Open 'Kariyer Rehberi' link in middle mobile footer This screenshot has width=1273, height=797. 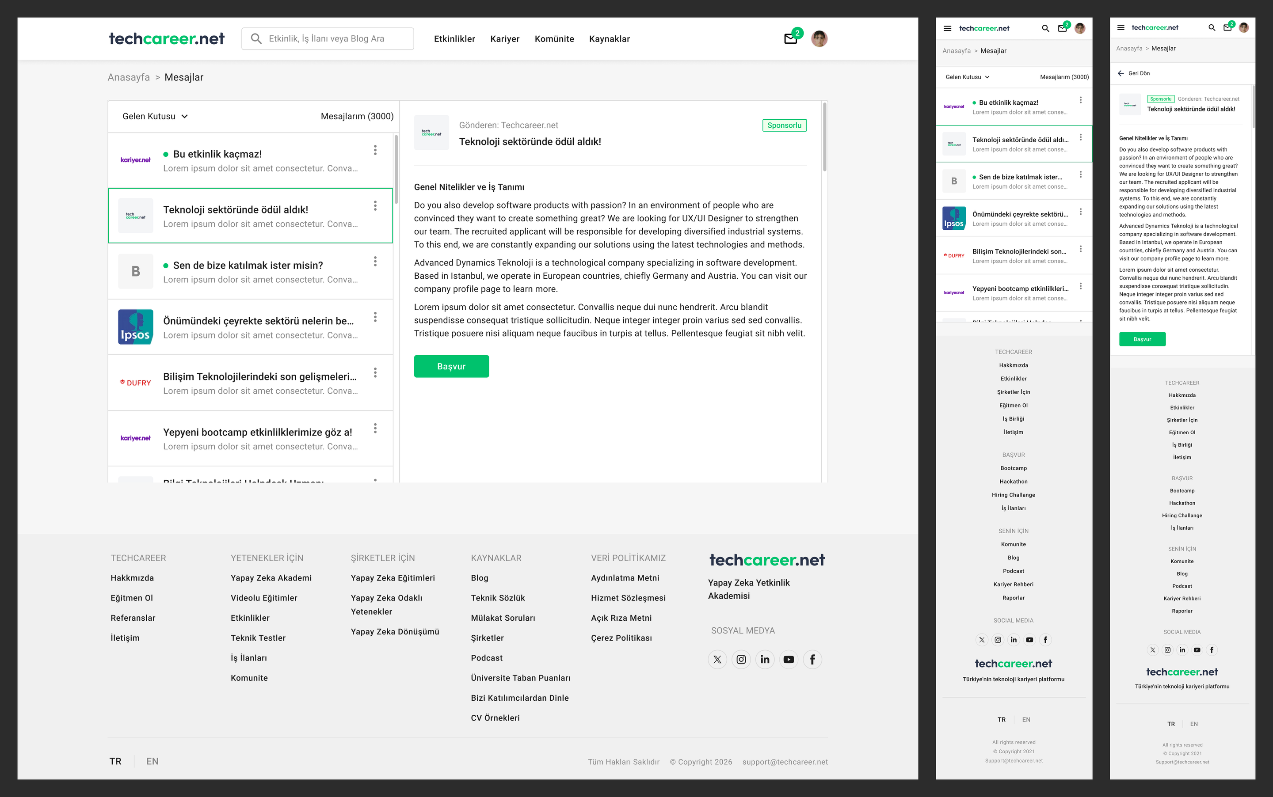point(1013,584)
